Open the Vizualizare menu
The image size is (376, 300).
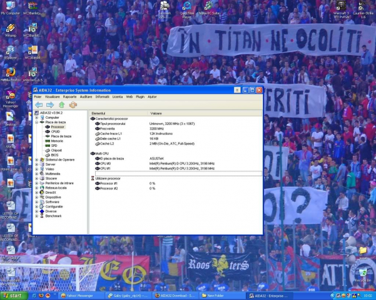(x=53, y=97)
